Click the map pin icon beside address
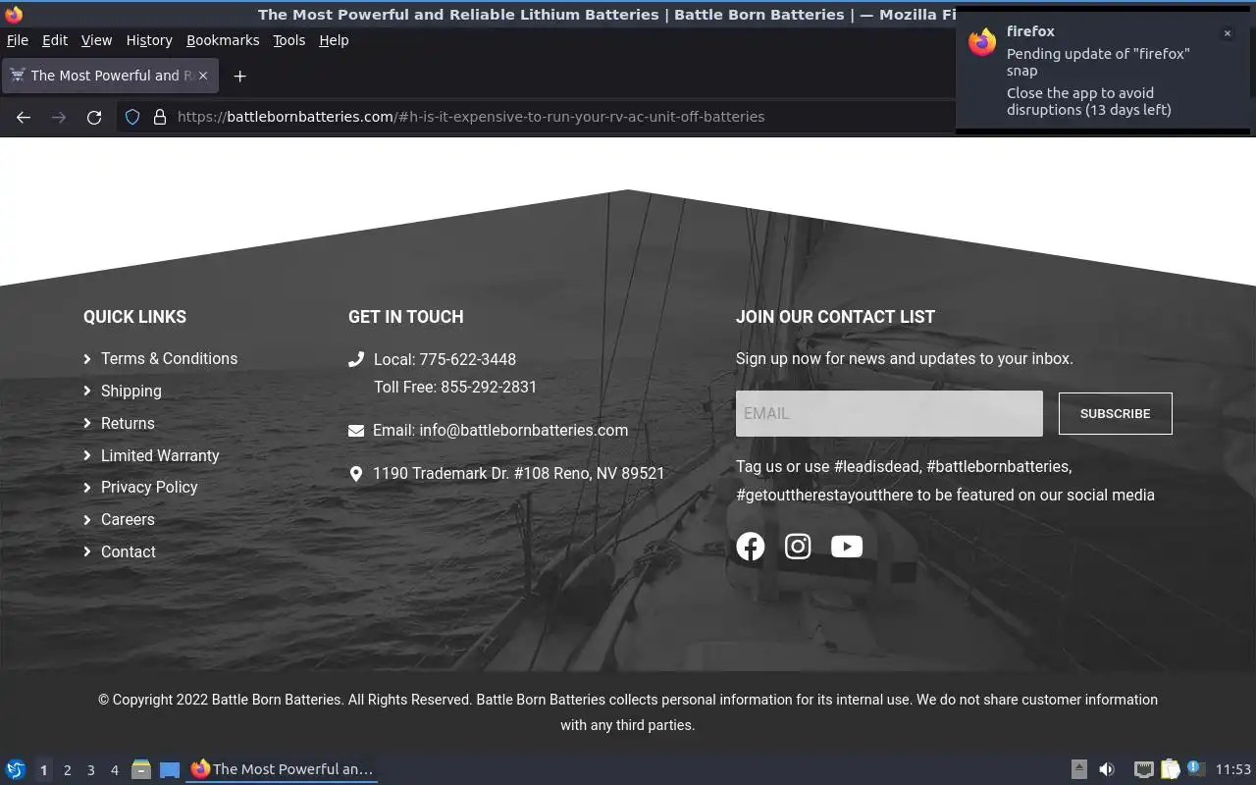The width and height of the screenshot is (1256, 785). [356, 473]
